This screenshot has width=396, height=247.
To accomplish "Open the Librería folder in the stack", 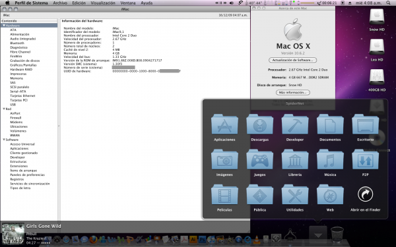I will tap(295, 159).
